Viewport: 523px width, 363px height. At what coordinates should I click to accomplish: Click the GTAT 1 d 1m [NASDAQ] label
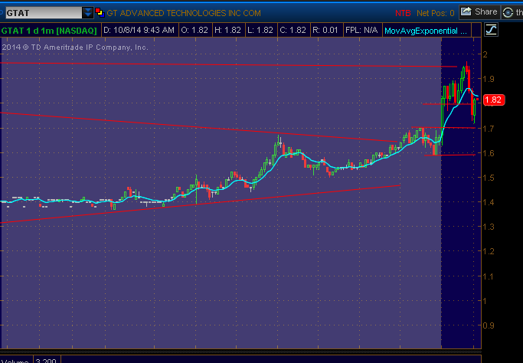[49, 31]
